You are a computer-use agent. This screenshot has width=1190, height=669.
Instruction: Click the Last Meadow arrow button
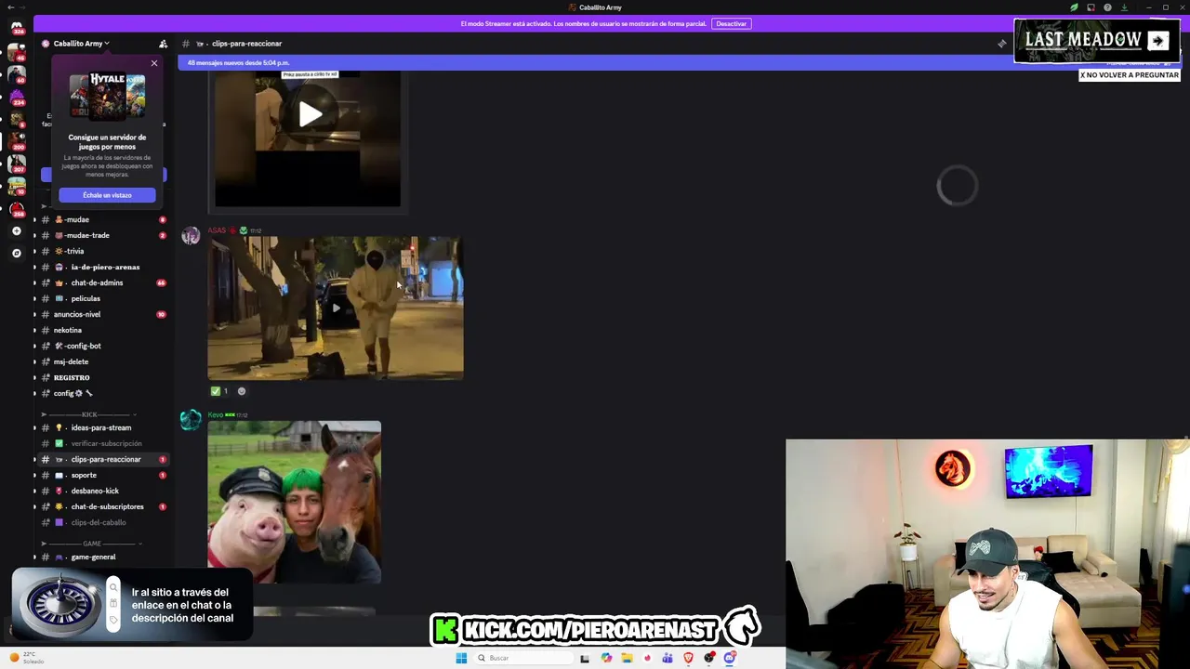tap(1158, 41)
